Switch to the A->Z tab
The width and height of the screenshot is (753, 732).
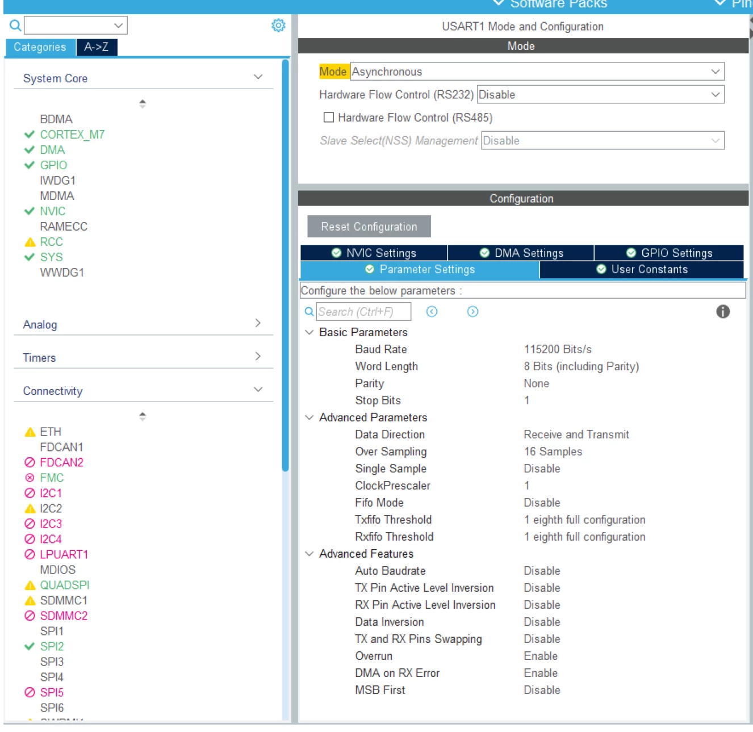pos(97,47)
